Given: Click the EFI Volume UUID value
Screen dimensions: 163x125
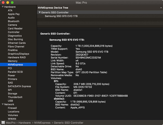Looking at the screenshot, I should [x=101, y=96].
